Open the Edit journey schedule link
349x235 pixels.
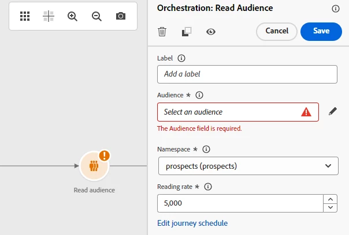(192, 223)
